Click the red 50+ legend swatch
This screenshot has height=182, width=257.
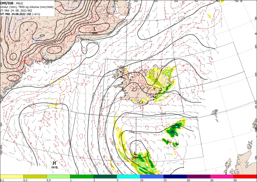tap(245, 176)
